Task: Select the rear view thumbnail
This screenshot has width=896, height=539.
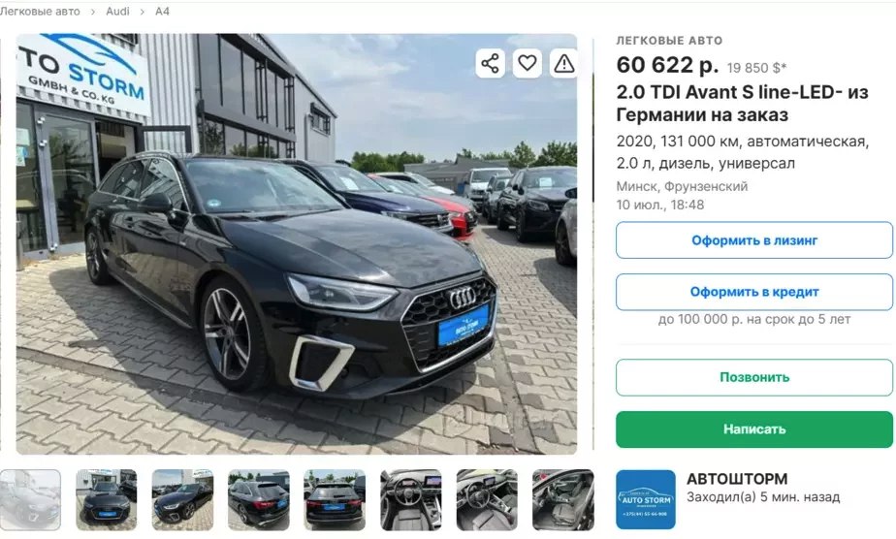Action: (335, 500)
